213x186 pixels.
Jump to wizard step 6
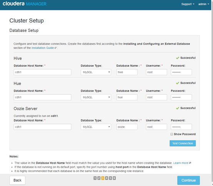[114, 178]
